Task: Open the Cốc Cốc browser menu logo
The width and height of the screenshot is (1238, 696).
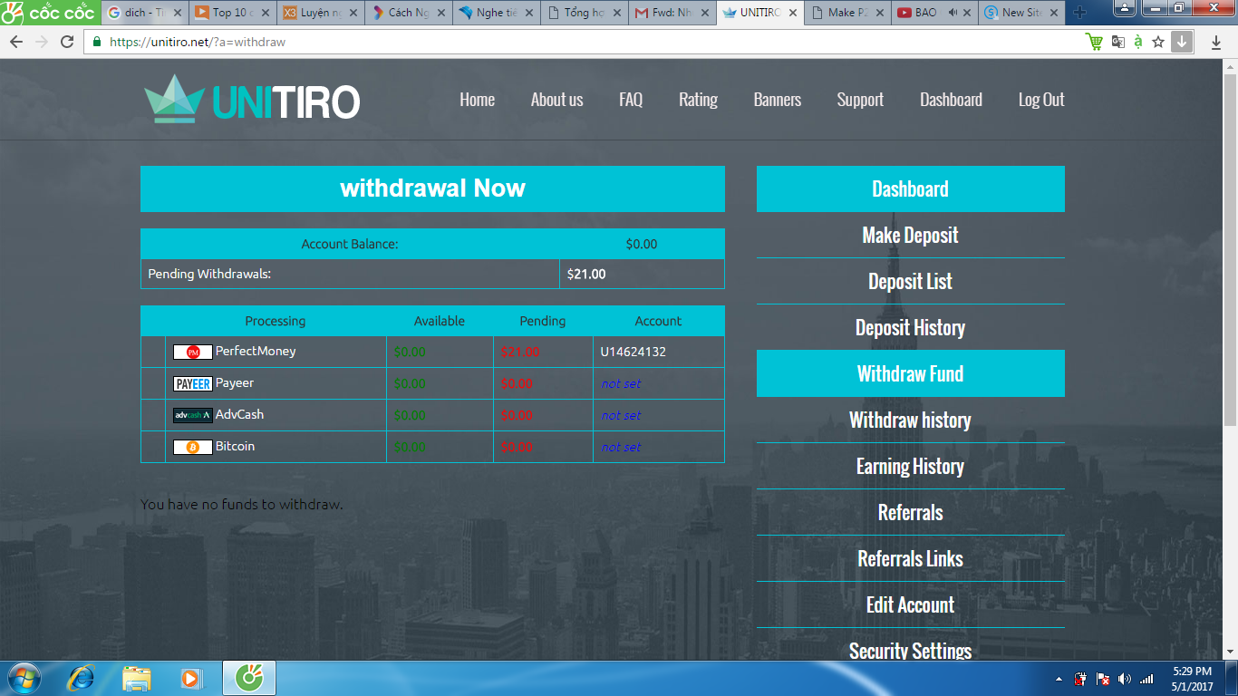Action: (x=49, y=13)
